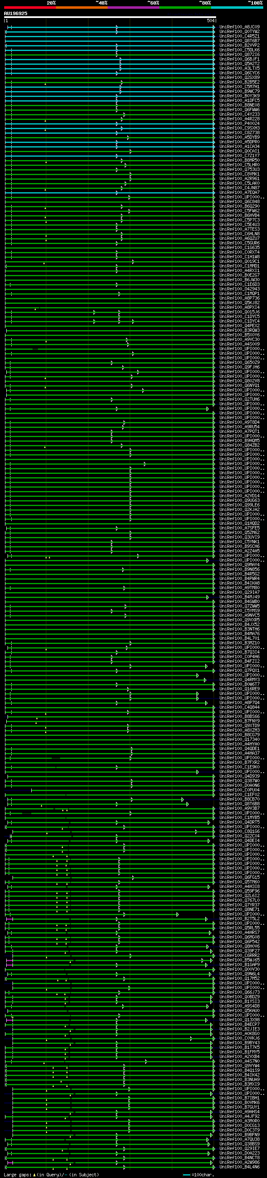Image resolution: width=267 pixels, height=1178 pixels.
Task: Select the label UniRef100_A4S7N0
Action: point(239,1061)
